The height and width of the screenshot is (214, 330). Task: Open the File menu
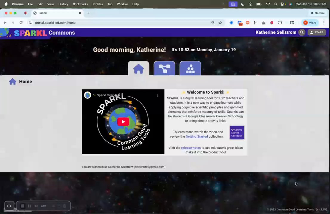(x=30, y=4)
